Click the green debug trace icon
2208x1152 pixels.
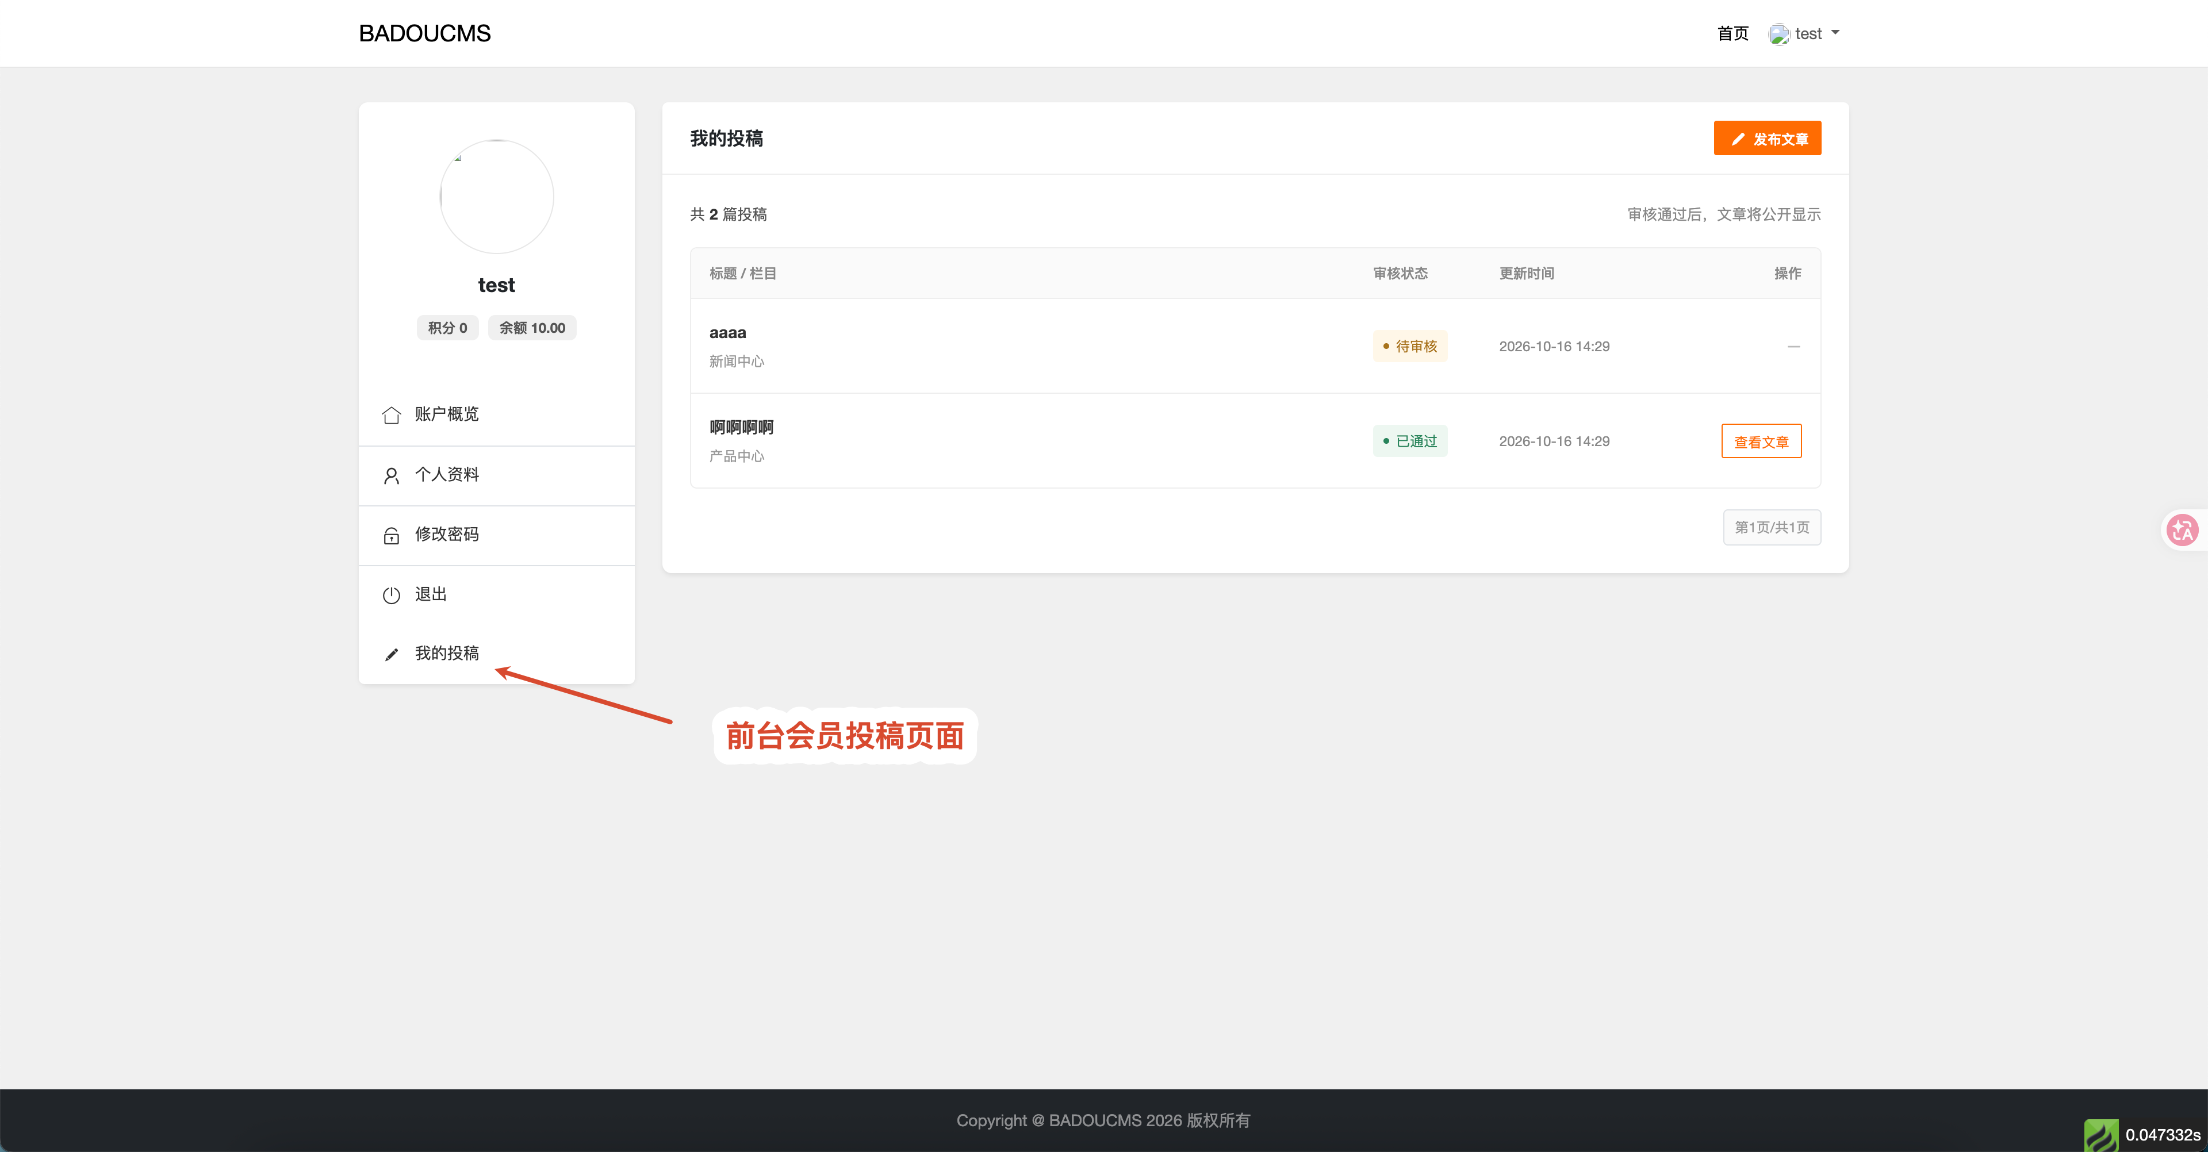click(x=2101, y=1136)
